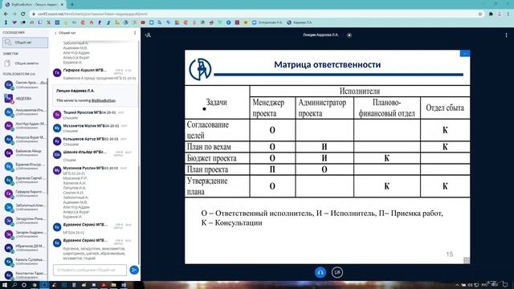Open user Константин at bottom of users list
The image size is (514, 289).
coord(24,275)
